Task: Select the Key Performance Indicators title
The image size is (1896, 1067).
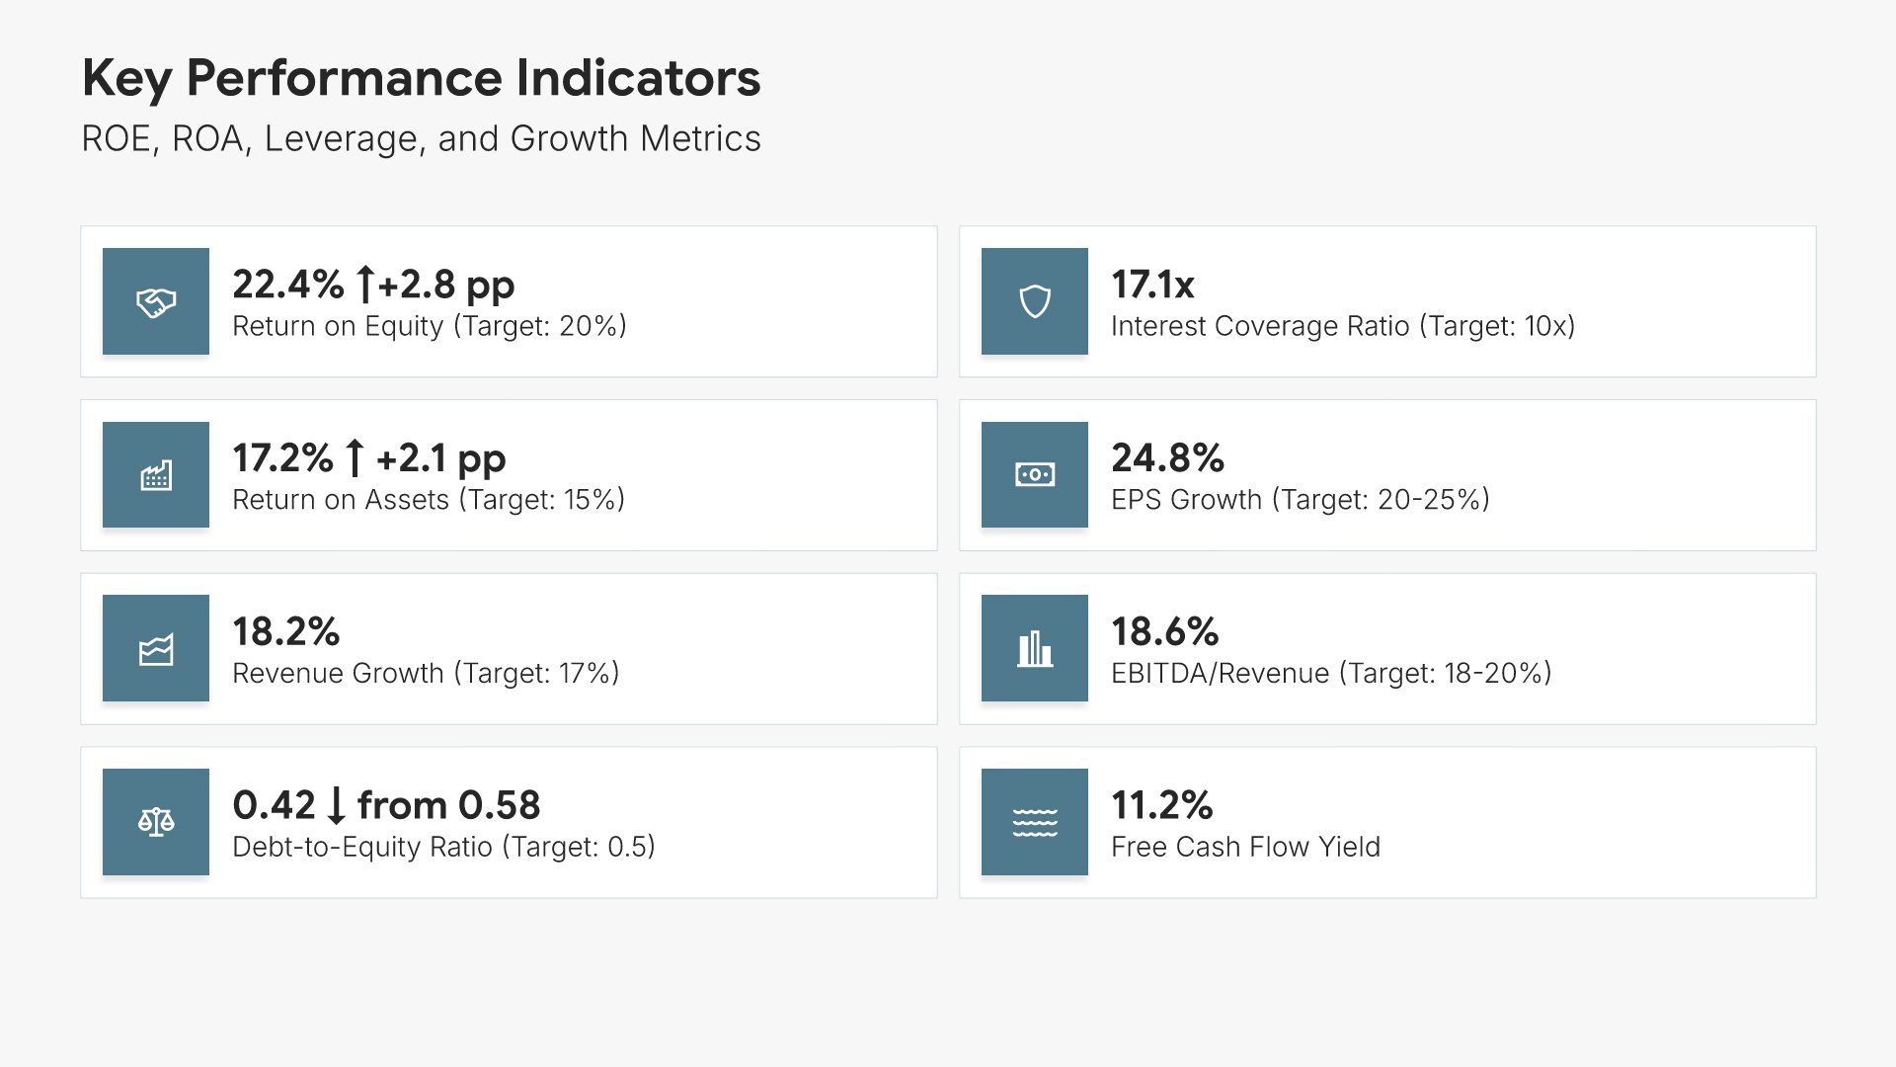Action: [x=421, y=78]
